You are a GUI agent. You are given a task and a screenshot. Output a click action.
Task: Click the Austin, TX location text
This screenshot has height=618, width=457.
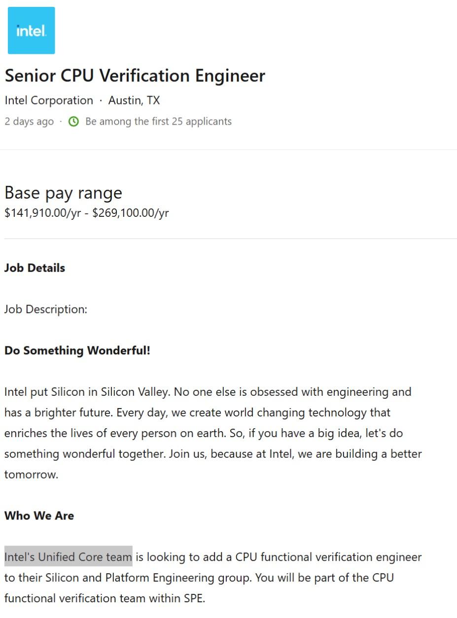(x=134, y=101)
